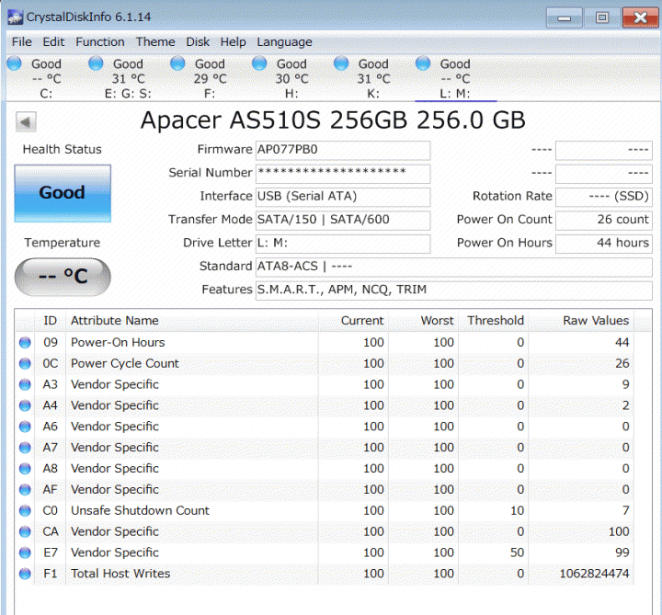Open the Language menu

[284, 42]
